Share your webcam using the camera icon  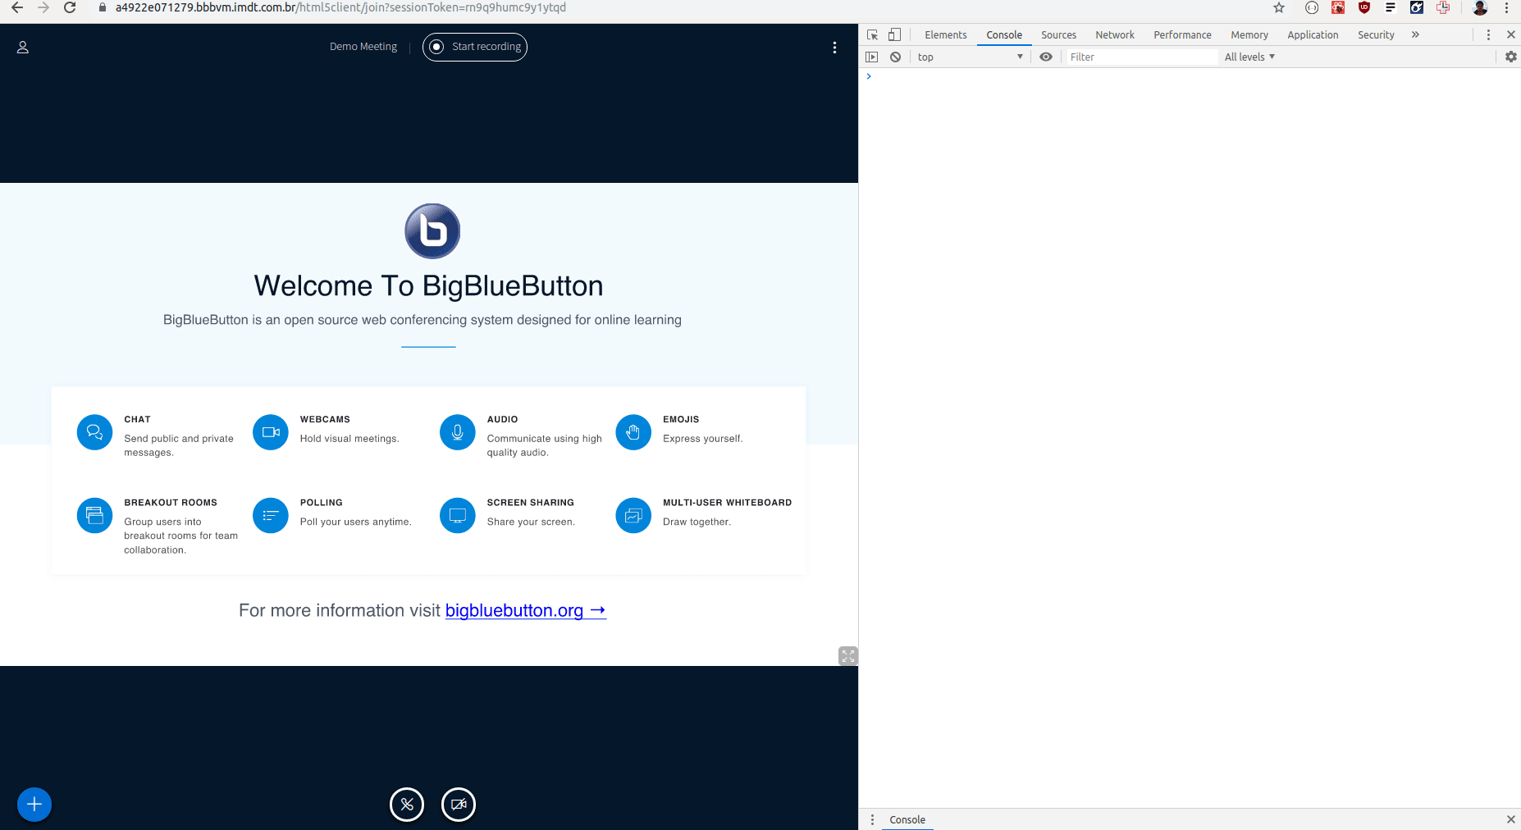tap(459, 805)
